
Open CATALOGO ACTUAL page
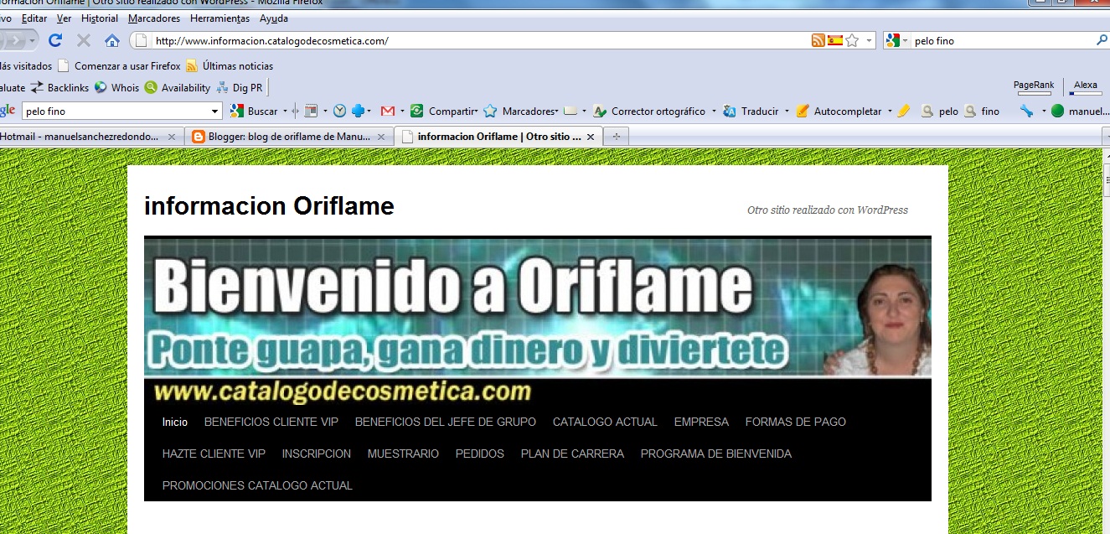(x=605, y=422)
